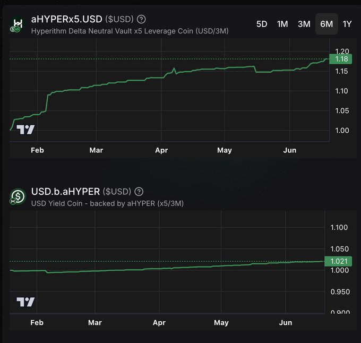361x343 pixels.
Task: Click the 1.100 price axis label
Action: click(339, 227)
